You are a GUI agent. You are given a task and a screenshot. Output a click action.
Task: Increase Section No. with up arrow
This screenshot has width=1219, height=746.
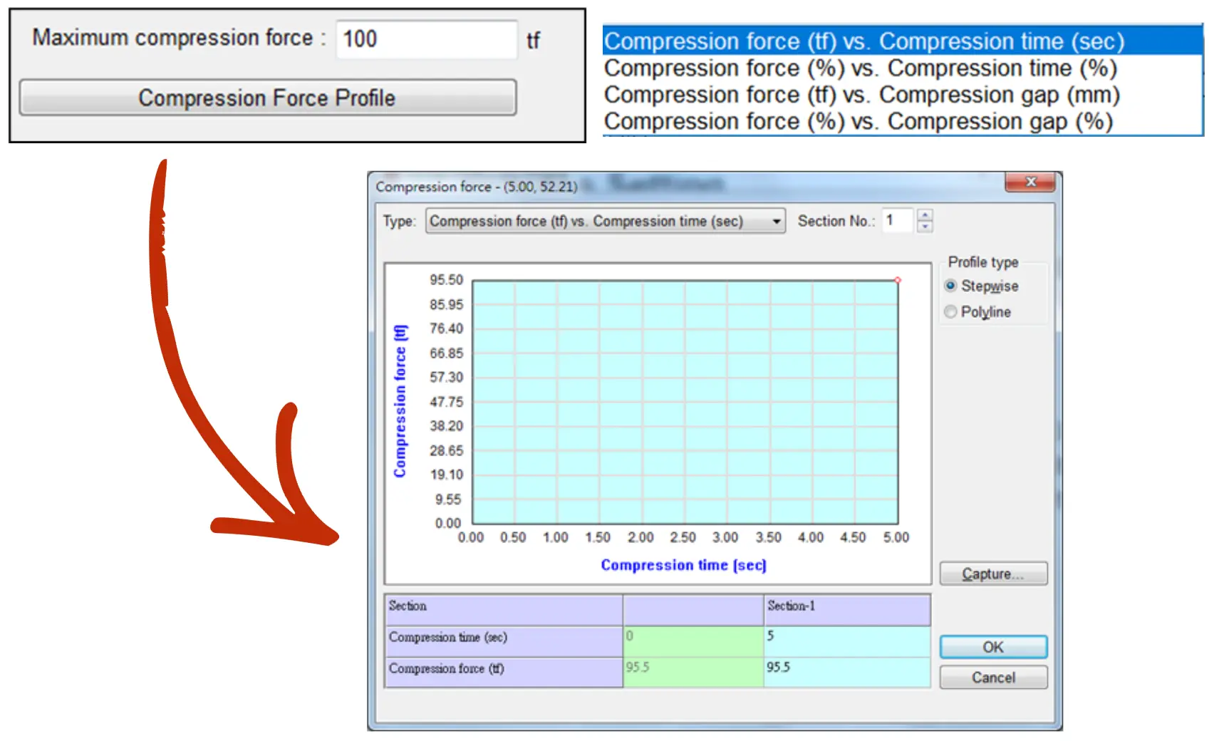924,215
